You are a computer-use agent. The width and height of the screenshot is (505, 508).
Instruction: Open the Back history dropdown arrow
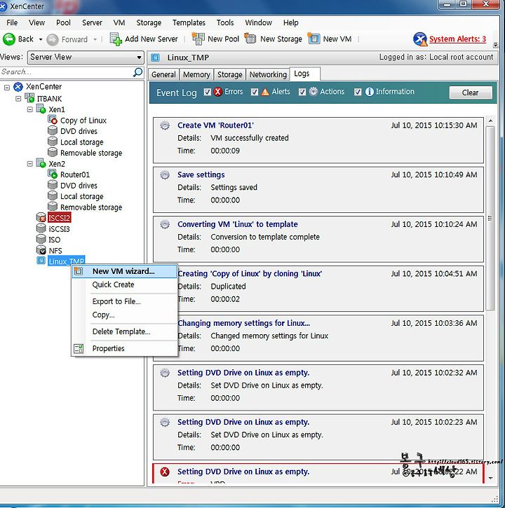pos(41,39)
